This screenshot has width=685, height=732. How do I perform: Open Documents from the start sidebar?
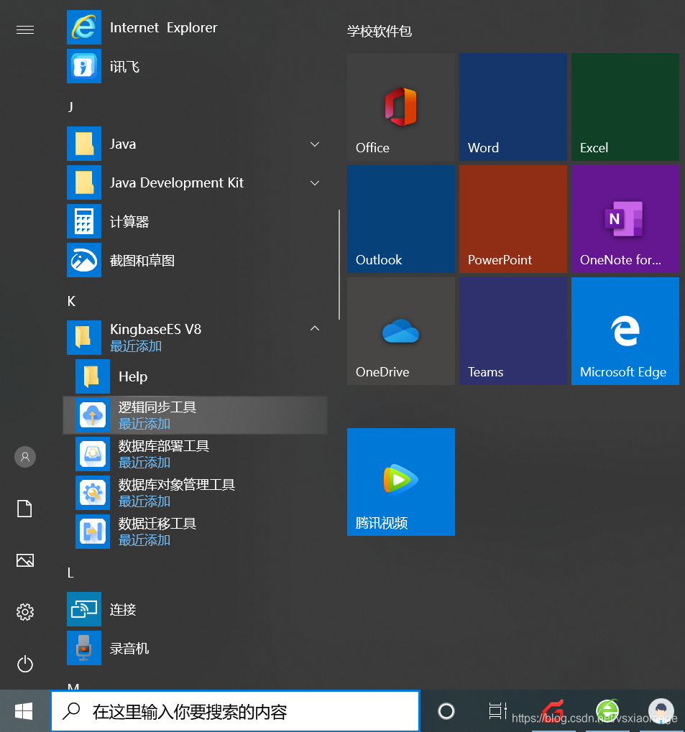(25, 509)
